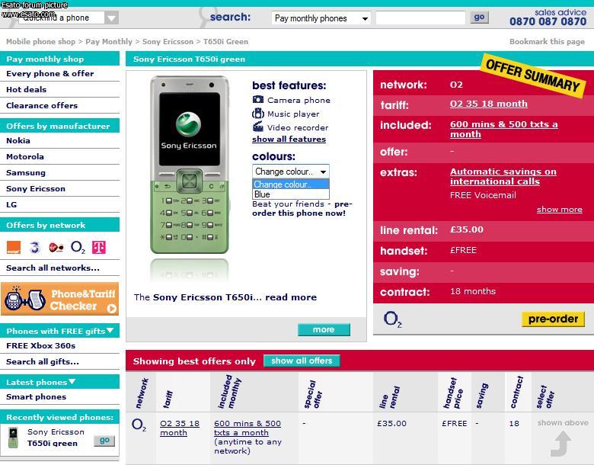Open the O2 35 18 month tariff link in summary
Image resolution: width=594 pixels, height=465 pixels.
pos(488,104)
